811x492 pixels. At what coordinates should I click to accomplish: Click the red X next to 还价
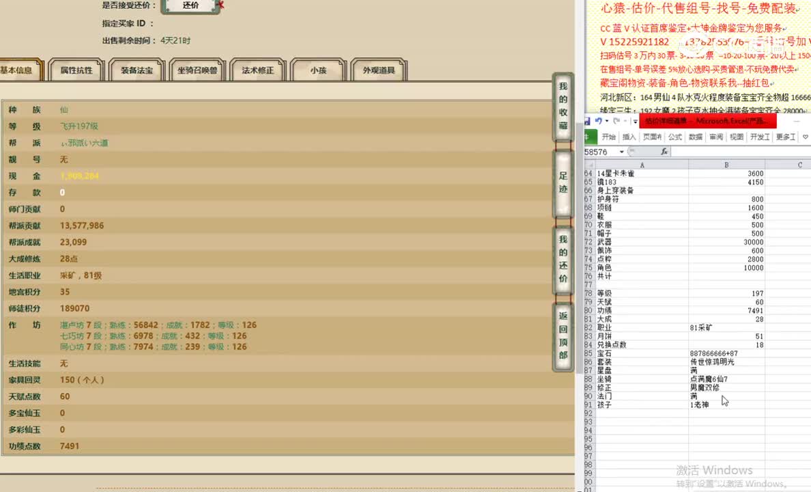coord(221,5)
